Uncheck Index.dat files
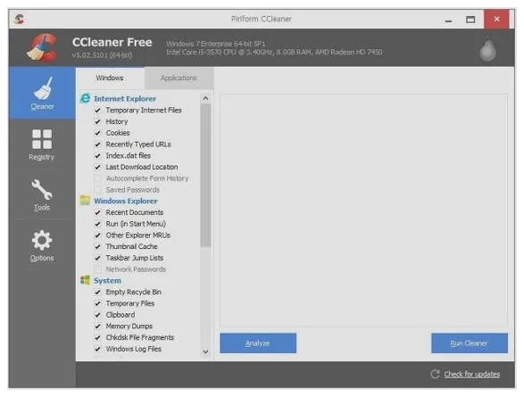This screenshot has height=397, width=524. coord(97,155)
